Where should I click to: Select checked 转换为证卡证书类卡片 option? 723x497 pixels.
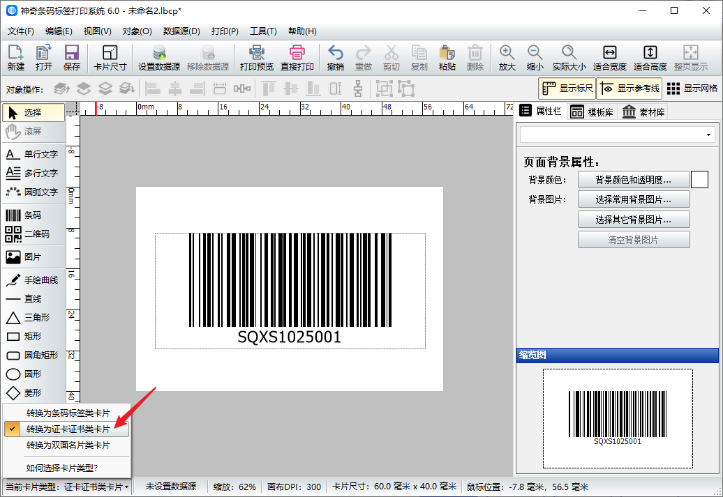67,429
